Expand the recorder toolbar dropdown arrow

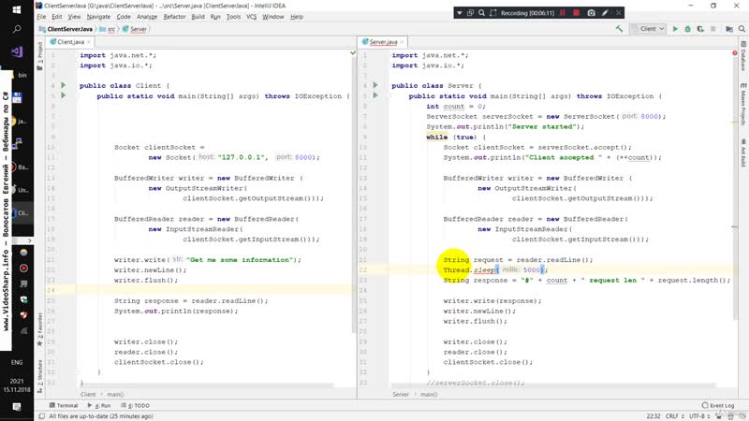coord(460,13)
